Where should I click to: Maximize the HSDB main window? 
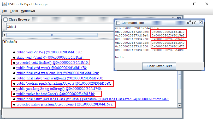click(195, 4)
